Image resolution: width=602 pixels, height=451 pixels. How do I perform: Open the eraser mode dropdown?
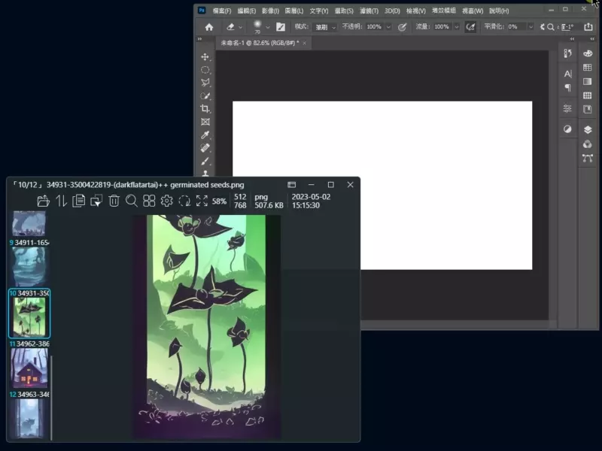[x=325, y=27]
